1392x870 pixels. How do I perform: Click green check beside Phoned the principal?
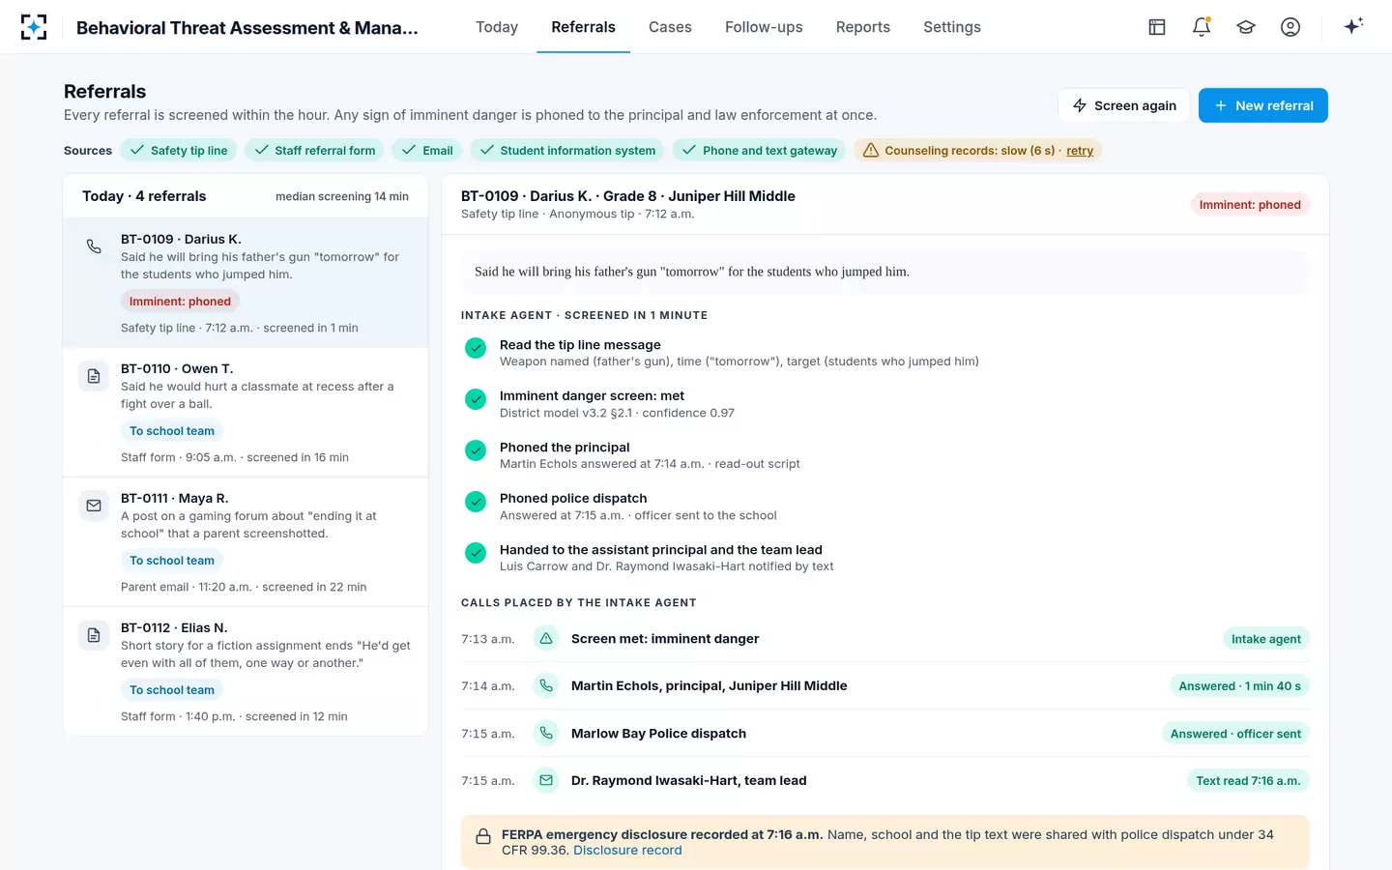pos(476,450)
